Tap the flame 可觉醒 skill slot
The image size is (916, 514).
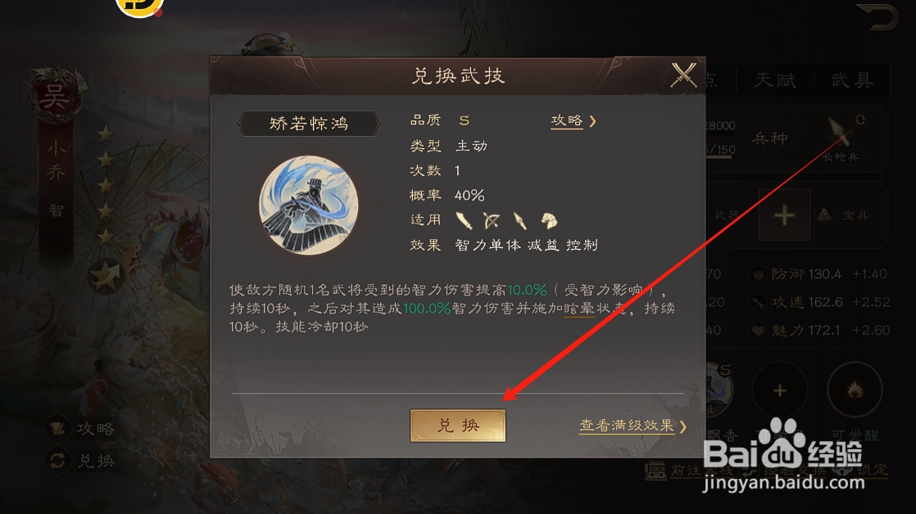tap(855, 390)
